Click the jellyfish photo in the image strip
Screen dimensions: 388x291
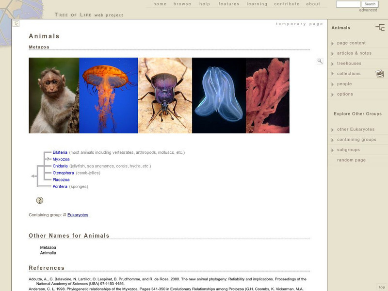pos(108,96)
